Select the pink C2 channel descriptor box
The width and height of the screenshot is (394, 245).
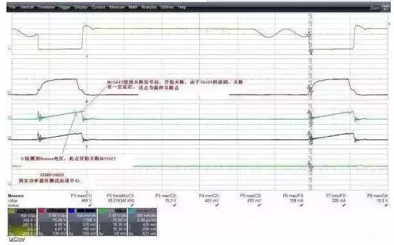click(x=52, y=222)
